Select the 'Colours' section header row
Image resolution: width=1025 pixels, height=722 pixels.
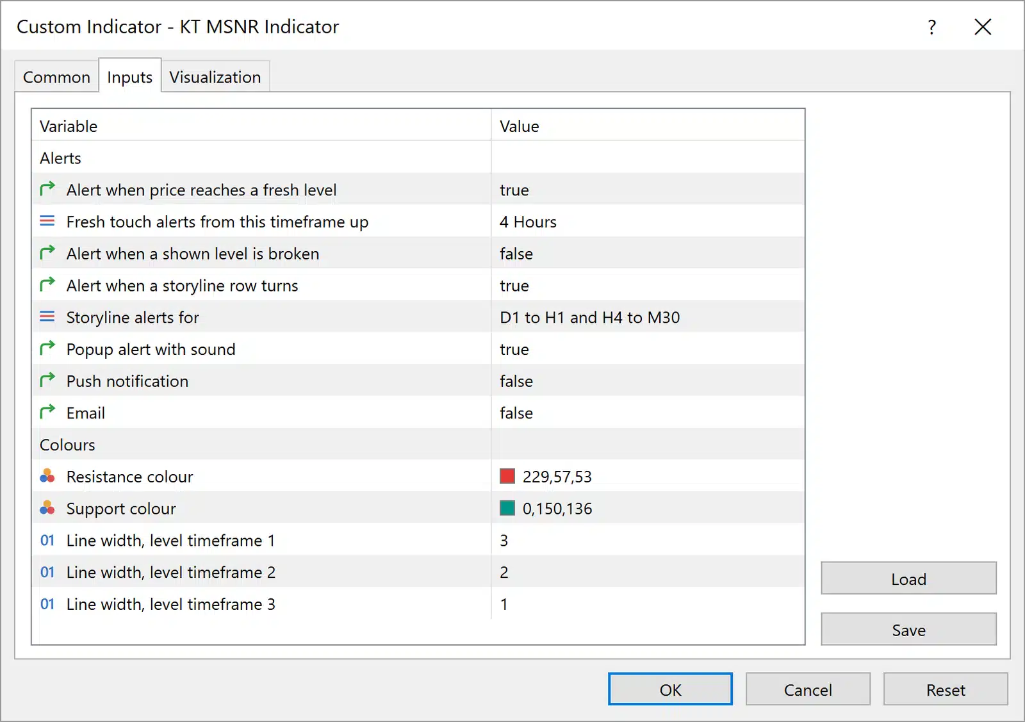[x=418, y=445]
